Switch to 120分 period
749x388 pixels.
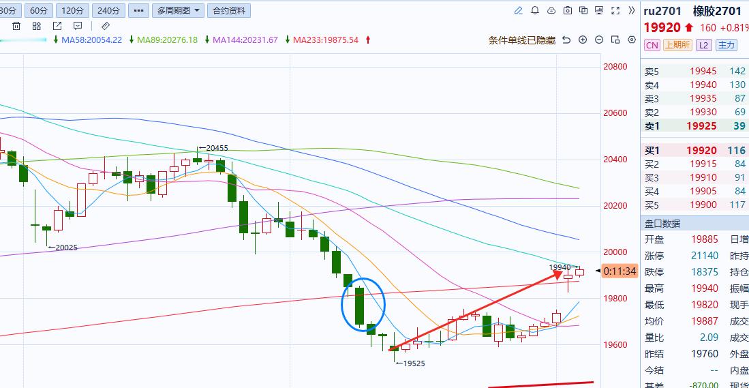point(73,10)
